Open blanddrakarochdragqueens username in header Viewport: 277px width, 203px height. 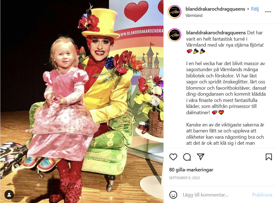click(x=215, y=9)
